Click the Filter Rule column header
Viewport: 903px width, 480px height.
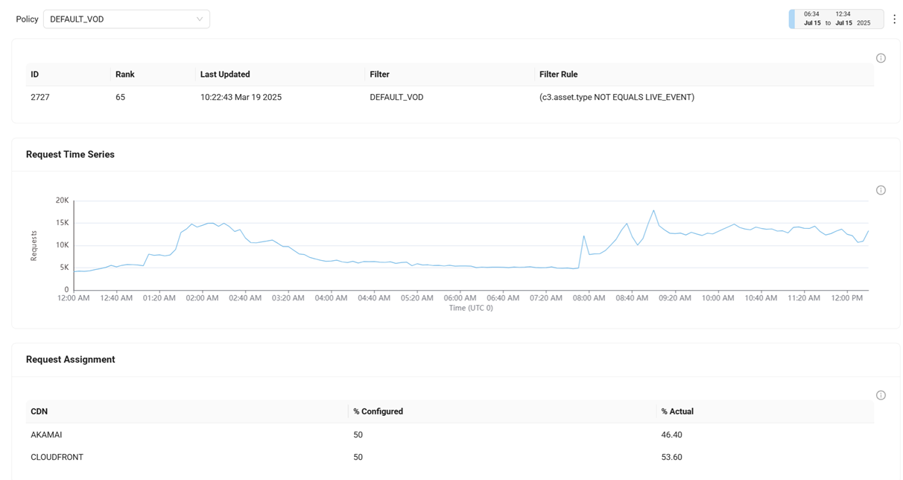pos(559,75)
